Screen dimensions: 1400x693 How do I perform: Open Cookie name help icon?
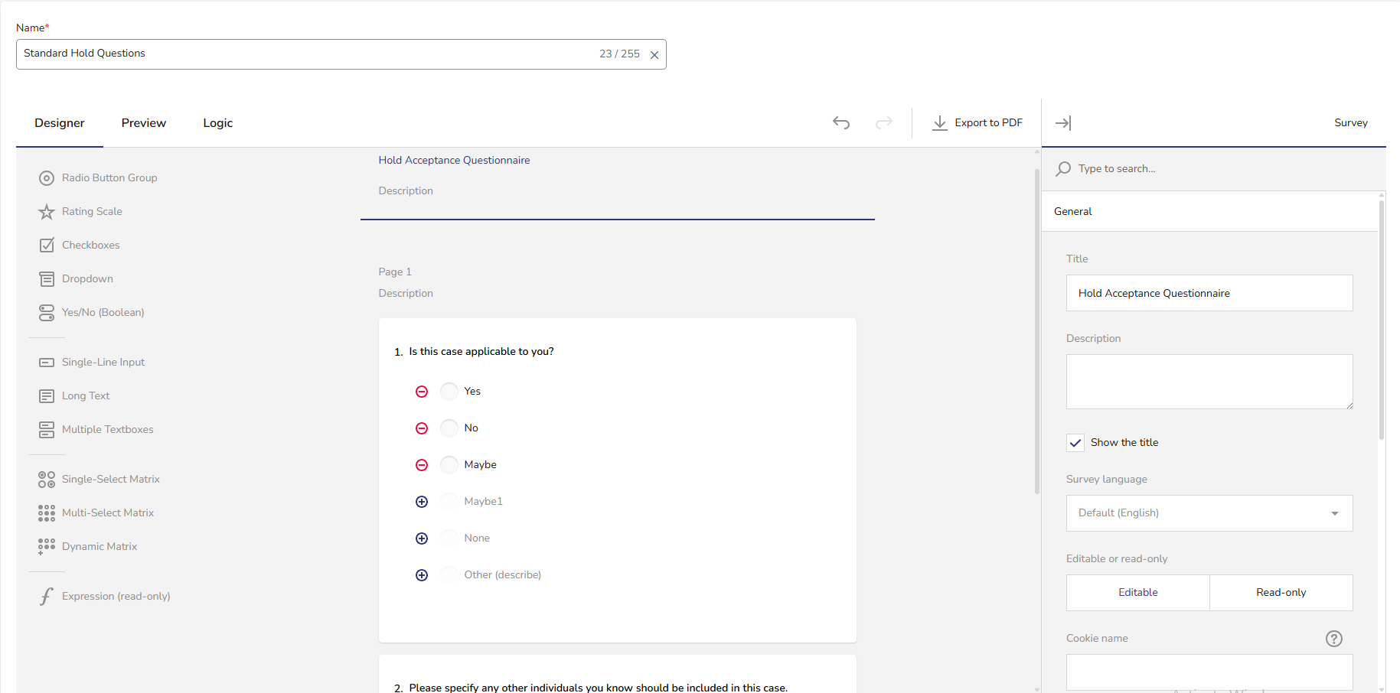(x=1333, y=639)
